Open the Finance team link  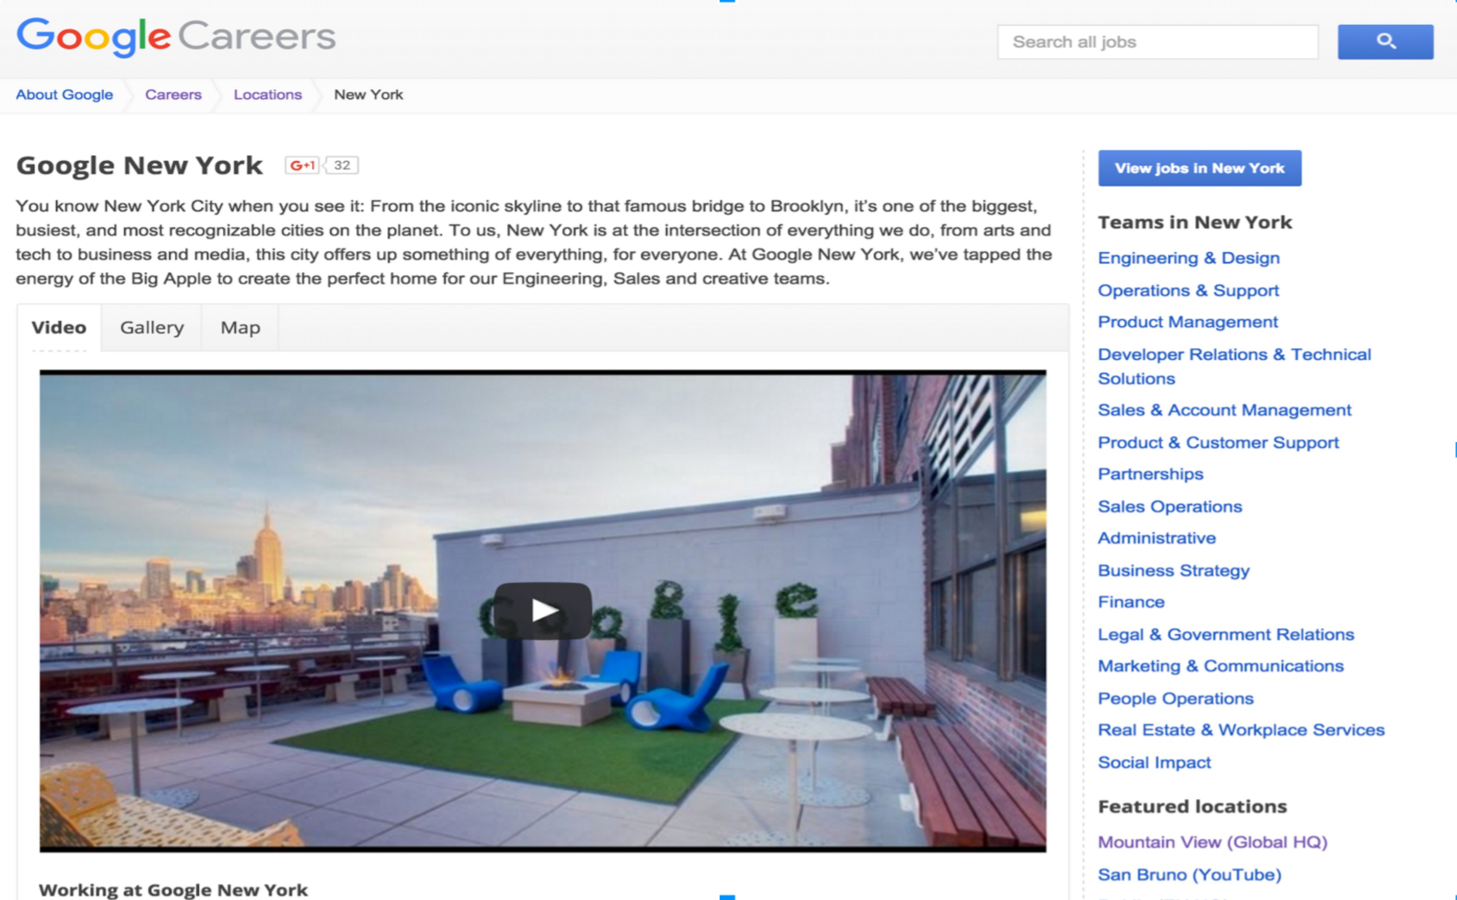pyautogui.click(x=1131, y=603)
